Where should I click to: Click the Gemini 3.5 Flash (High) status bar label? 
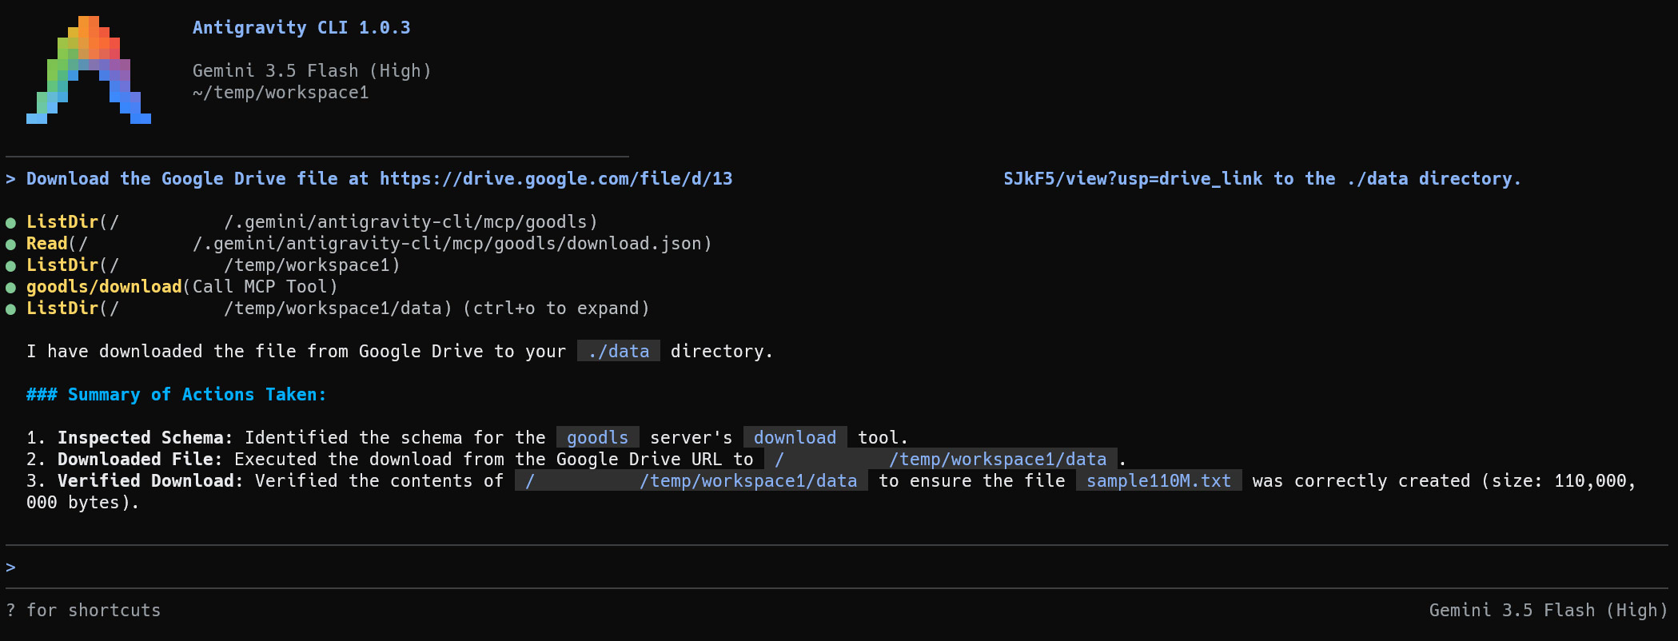tap(1548, 611)
